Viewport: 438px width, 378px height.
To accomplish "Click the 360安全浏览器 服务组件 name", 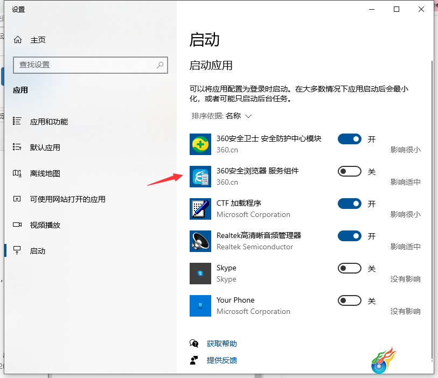I will coord(258,171).
